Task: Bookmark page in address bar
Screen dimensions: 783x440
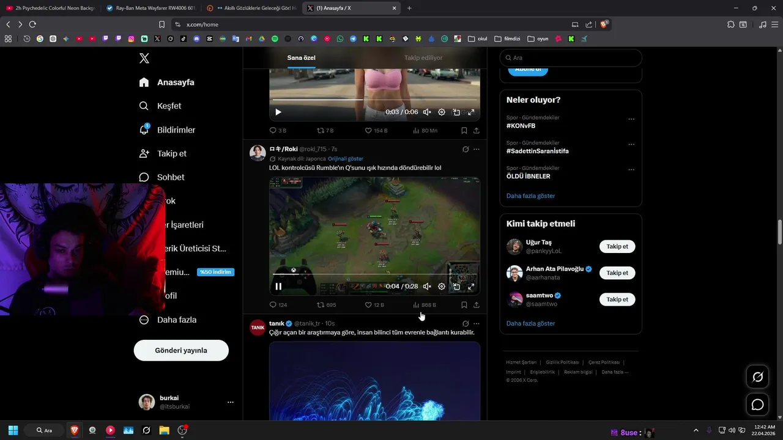Action: tap(161, 24)
